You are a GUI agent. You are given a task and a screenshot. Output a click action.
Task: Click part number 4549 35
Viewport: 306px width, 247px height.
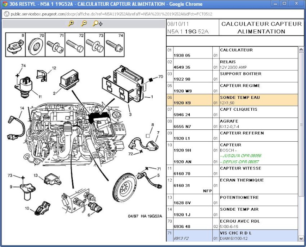(x=182, y=67)
